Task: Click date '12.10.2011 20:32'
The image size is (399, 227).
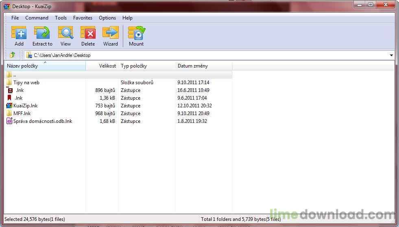Action: click(195, 106)
